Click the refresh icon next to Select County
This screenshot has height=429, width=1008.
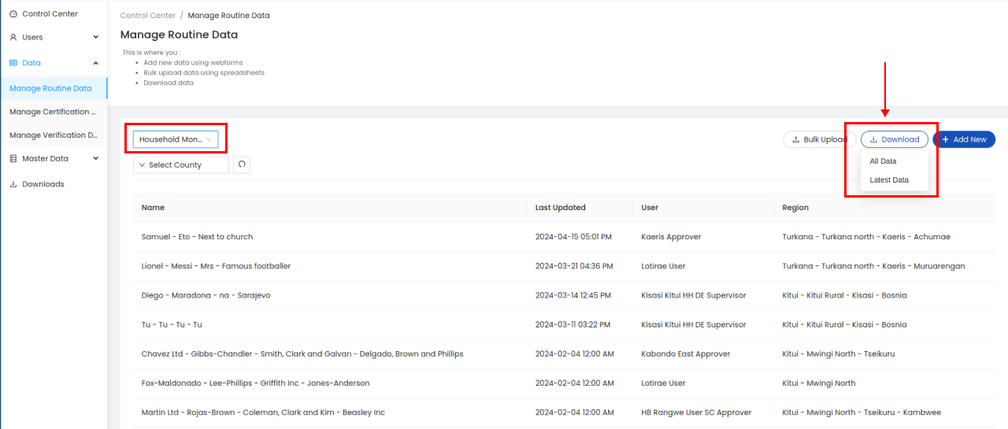coord(242,165)
